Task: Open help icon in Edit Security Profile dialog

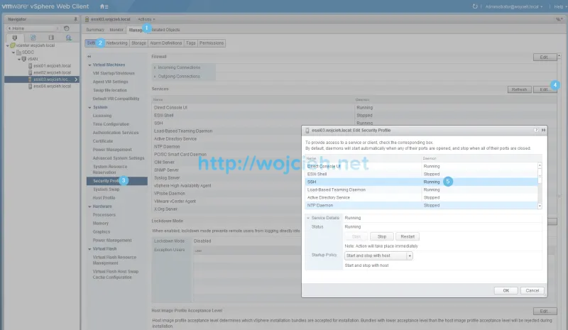Action: point(536,130)
